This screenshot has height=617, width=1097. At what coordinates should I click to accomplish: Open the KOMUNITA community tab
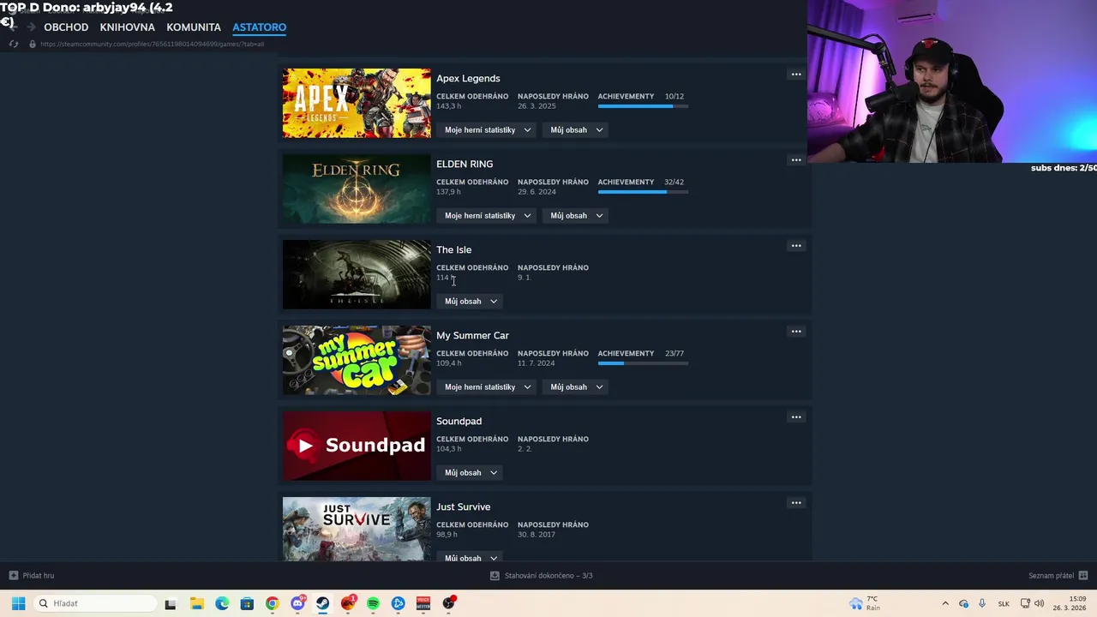[194, 27]
